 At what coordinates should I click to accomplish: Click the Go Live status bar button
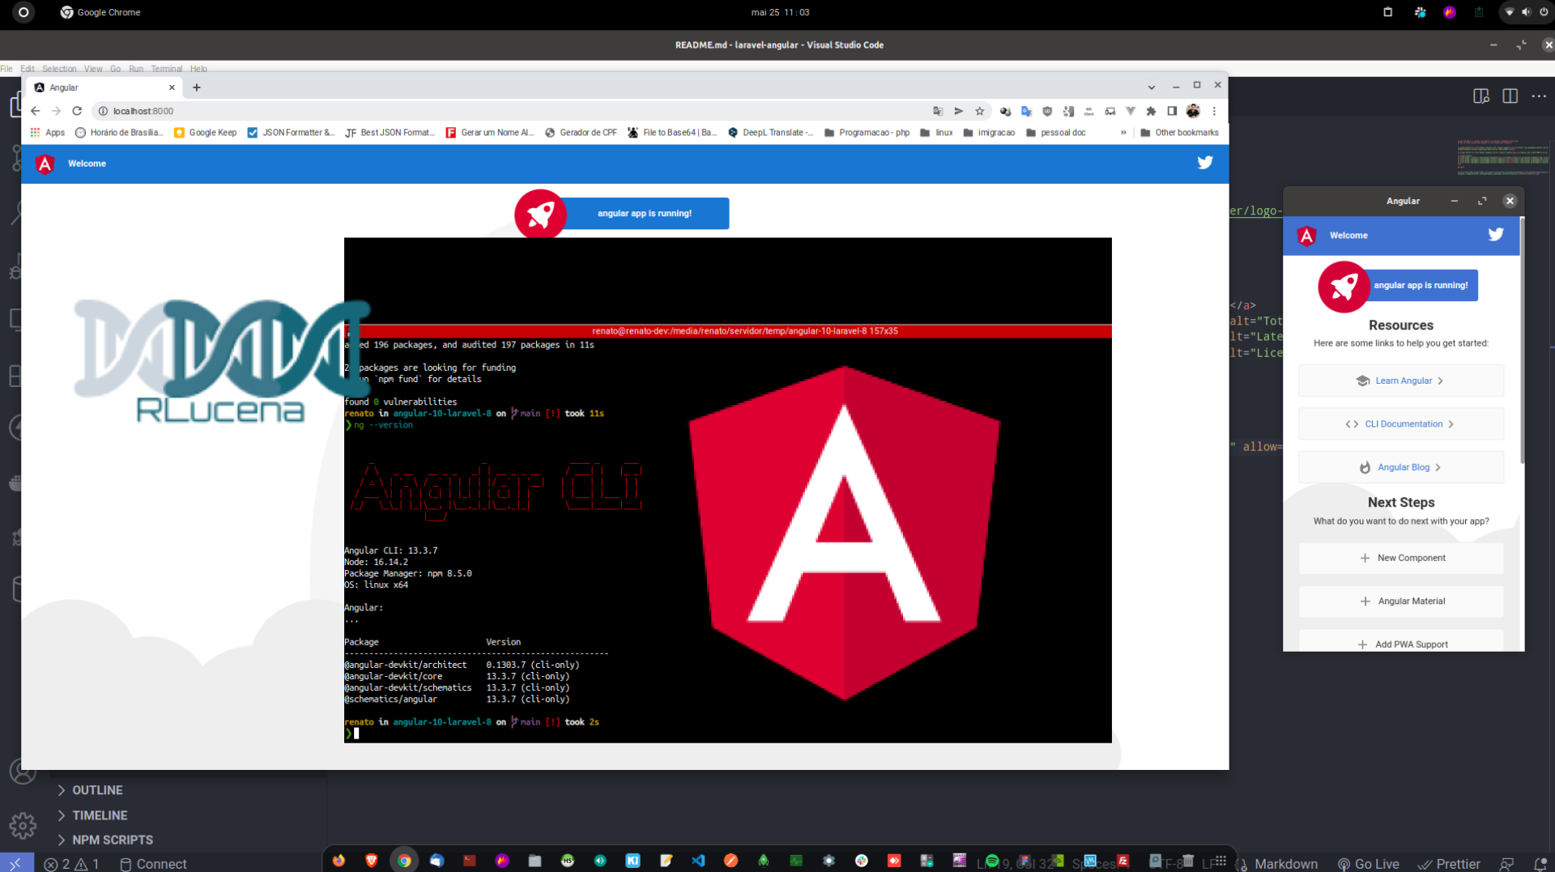(x=1369, y=864)
